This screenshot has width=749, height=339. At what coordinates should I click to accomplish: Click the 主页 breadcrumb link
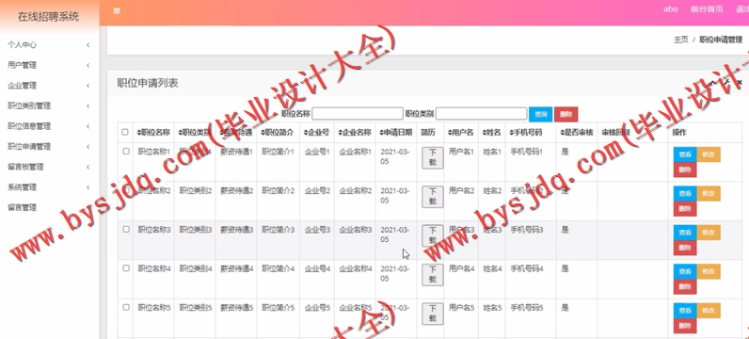point(680,40)
